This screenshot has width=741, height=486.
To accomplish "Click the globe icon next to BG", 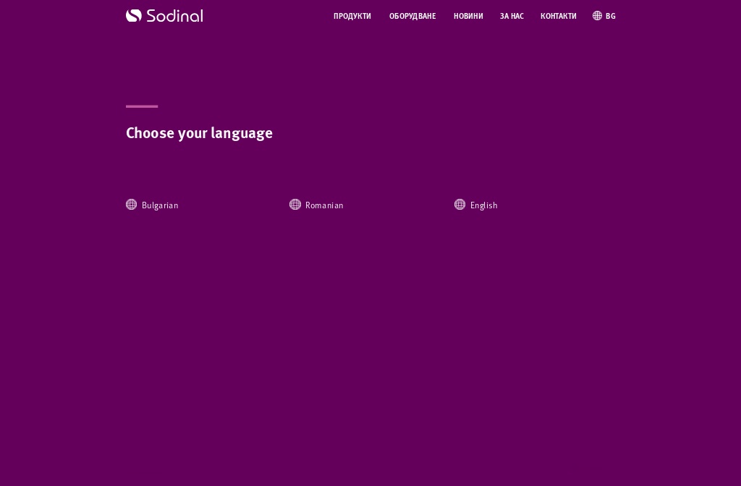I will point(596,15).
